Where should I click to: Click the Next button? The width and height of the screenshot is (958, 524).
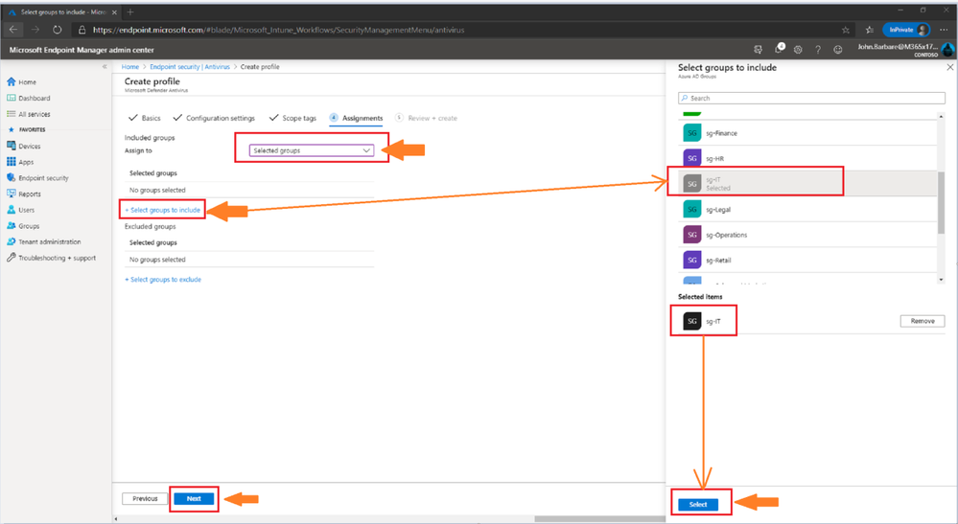point(194,498)
